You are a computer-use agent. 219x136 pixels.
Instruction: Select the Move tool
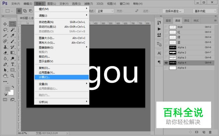[x=5, y=24]
